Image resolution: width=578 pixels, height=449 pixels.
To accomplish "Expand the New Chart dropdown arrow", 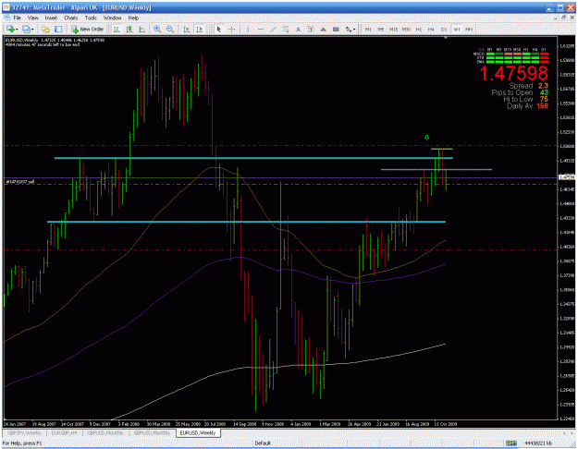I will [x=17, y=30].
